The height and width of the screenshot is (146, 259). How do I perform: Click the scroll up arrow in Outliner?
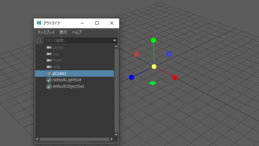coord(116,46)
